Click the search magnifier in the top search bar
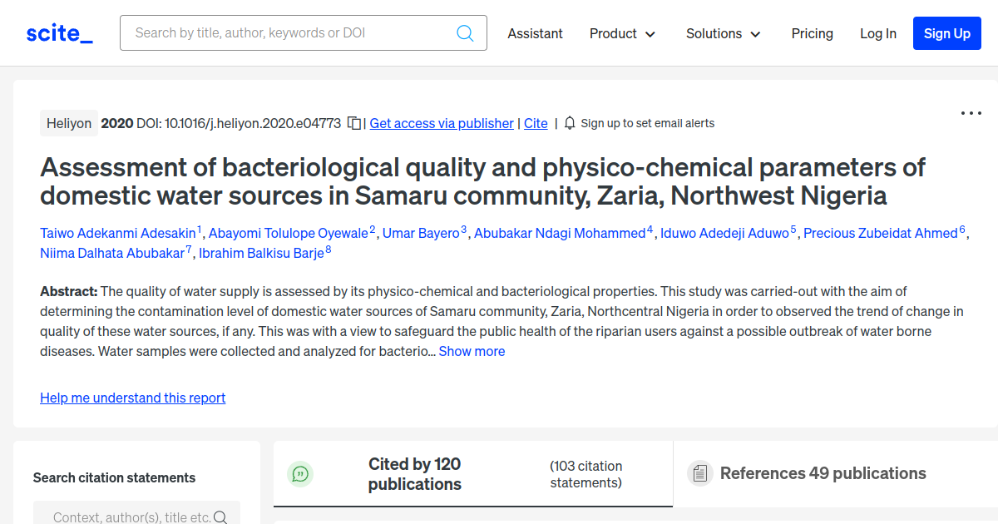 point(465,32)
